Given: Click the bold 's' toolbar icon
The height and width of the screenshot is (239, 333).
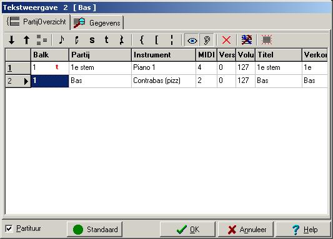Looking at the screenshot, I should pos(92,40).
